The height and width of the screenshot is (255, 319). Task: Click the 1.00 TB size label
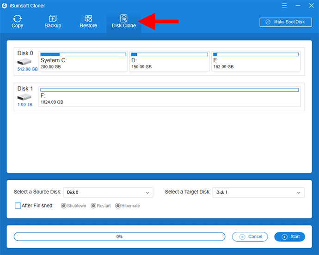tap(25, 105)
